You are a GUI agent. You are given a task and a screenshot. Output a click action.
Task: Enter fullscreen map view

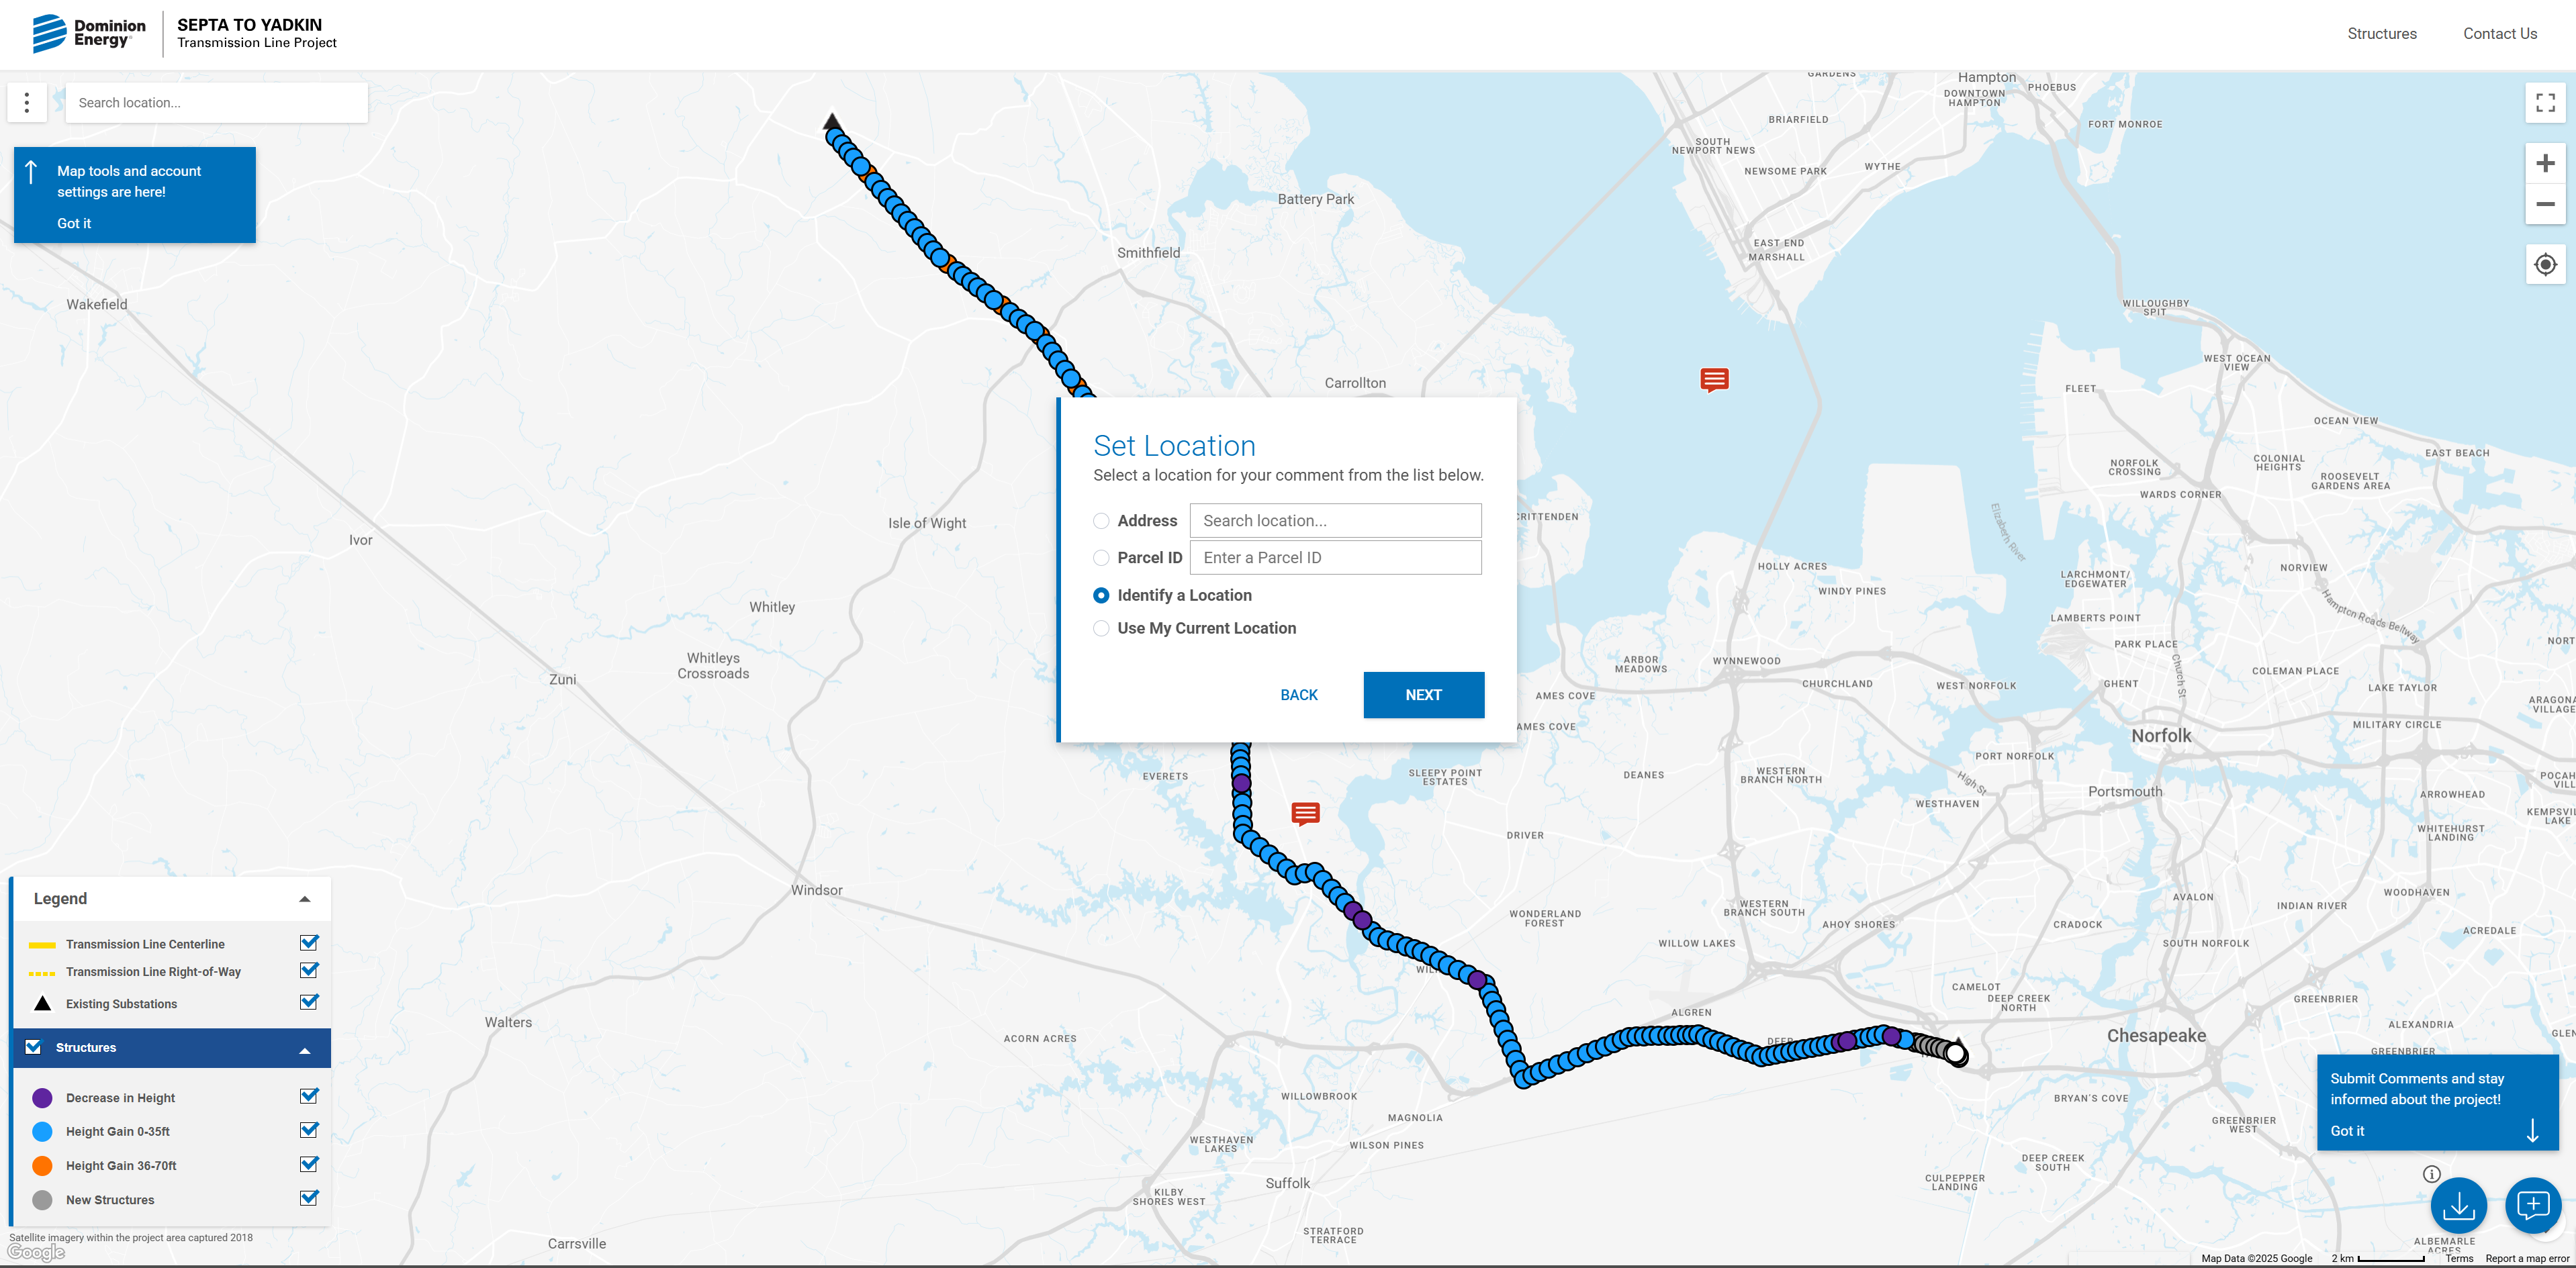click(x=2545, y=102)
